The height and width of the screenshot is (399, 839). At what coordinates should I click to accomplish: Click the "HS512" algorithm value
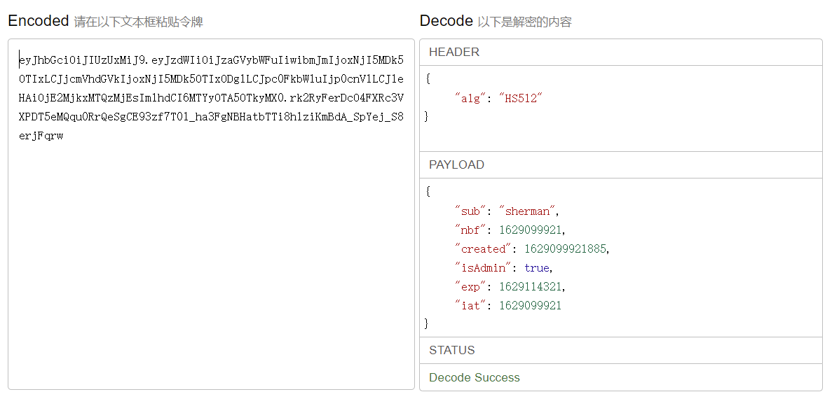click(521, 98)
